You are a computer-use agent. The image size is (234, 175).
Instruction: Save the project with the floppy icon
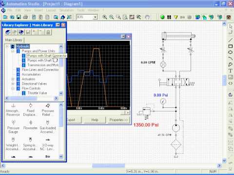tap(19, 17)
